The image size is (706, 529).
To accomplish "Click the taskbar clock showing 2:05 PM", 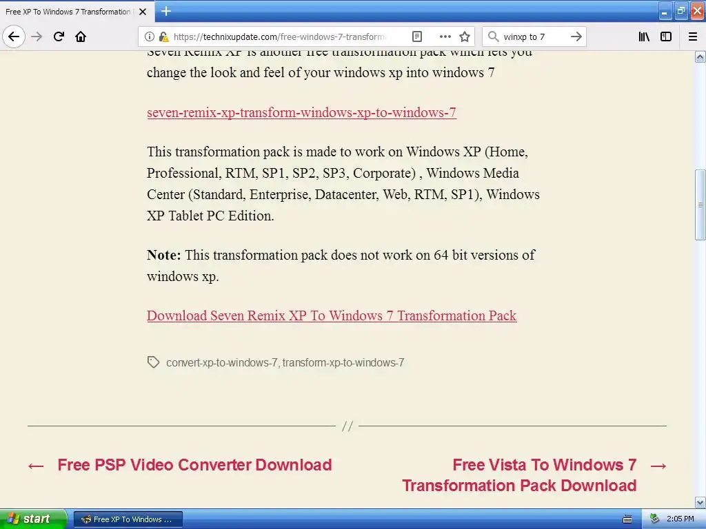I will pyautogui.click(x=680, y=519).
